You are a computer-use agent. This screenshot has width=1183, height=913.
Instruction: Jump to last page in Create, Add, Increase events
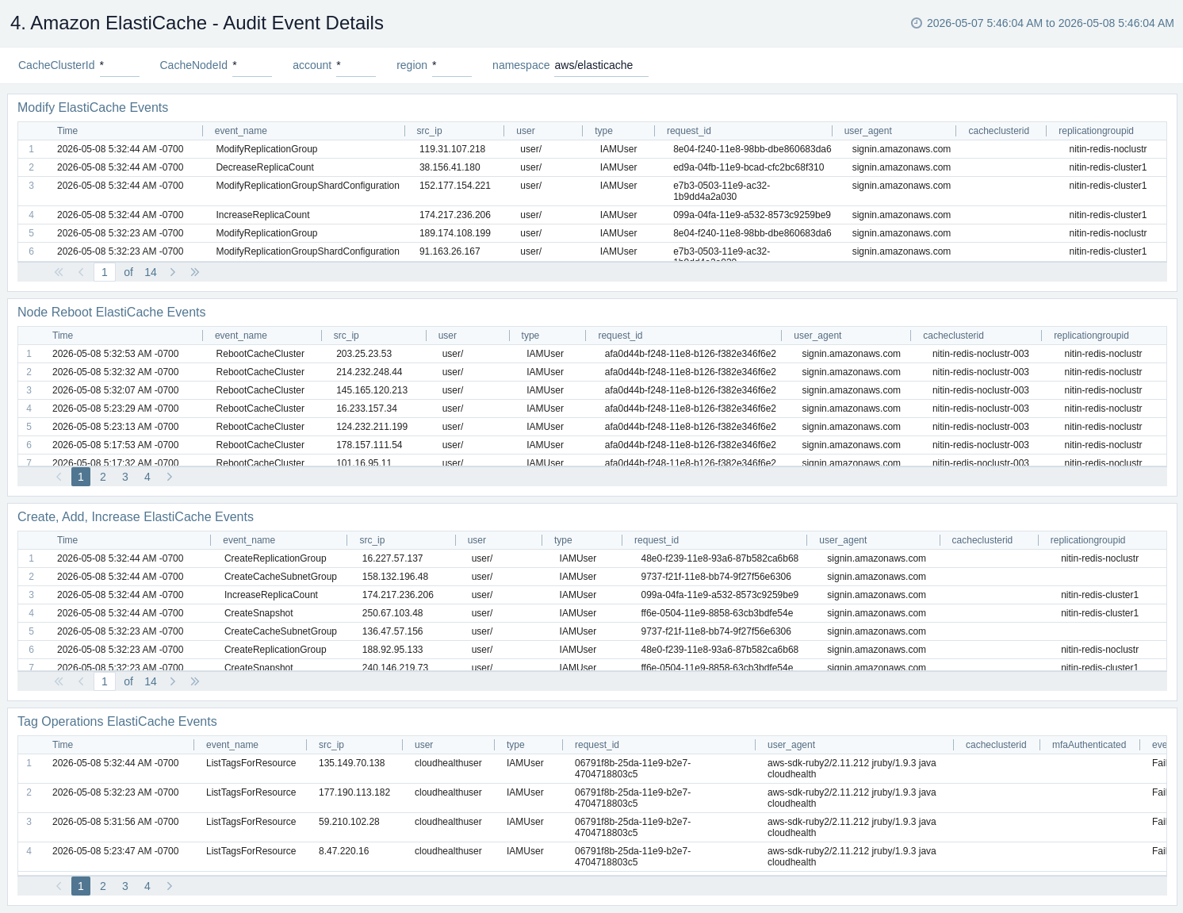tap(195, 681)
